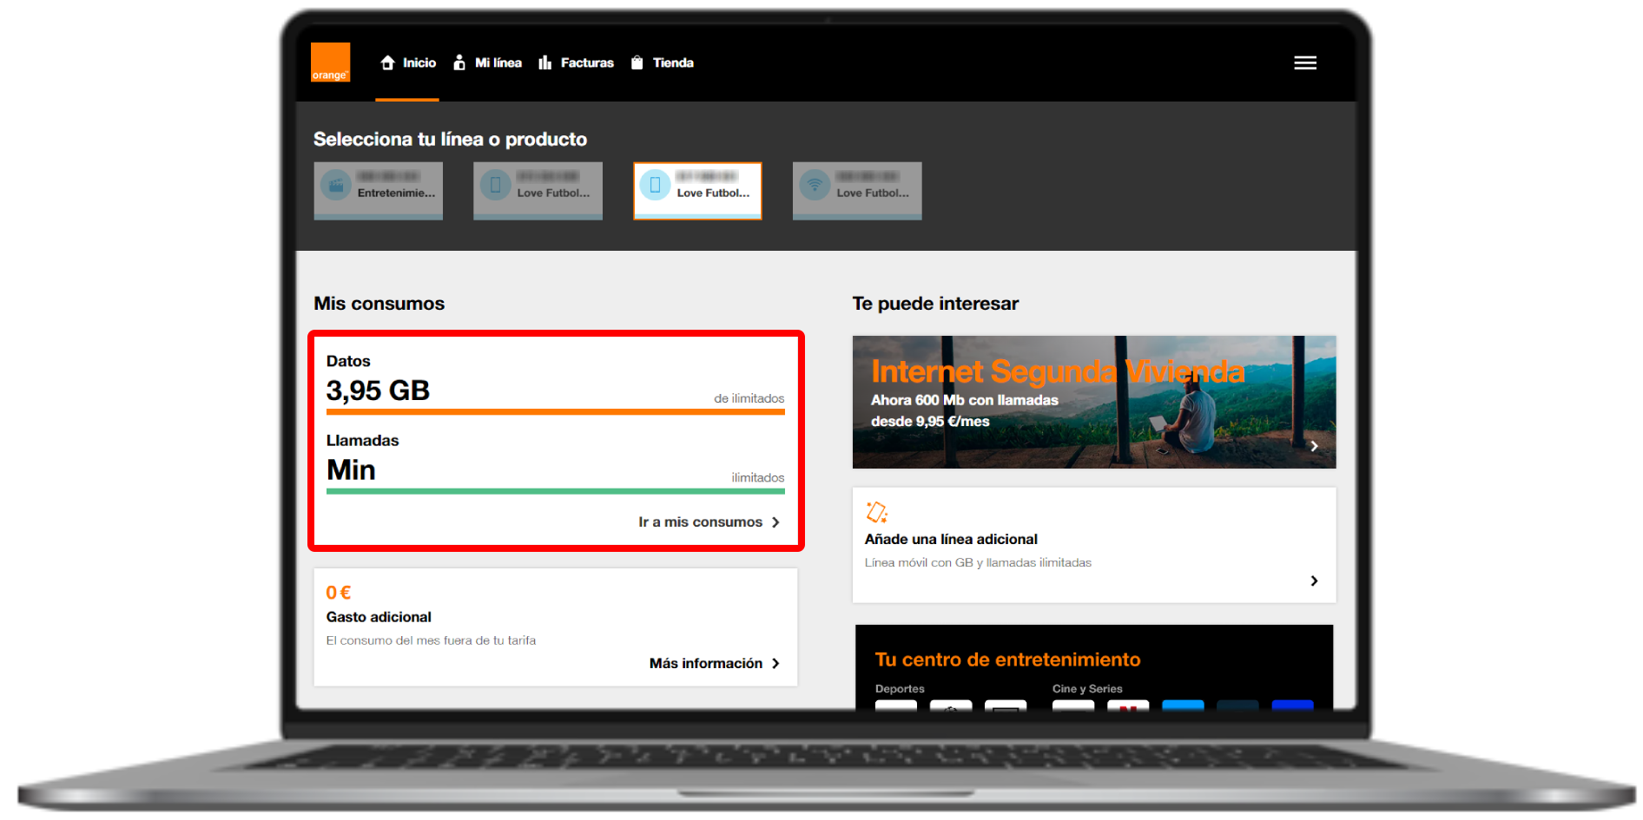Image resolution: width=1643 pixels, height=820 pixels.
Task: Click the wifi icon on last Love Futbol card
Action: (815, 185)
